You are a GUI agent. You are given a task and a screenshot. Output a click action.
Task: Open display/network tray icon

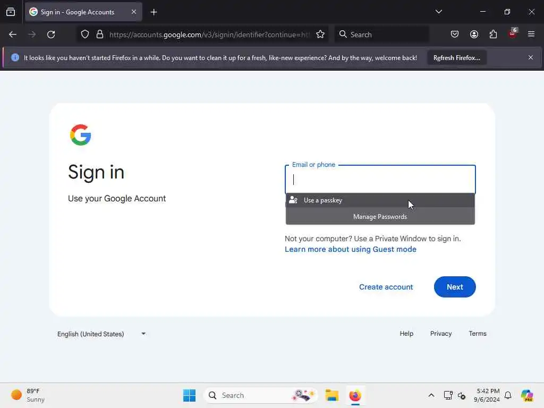pyautogui.click(x=448, y=395)
